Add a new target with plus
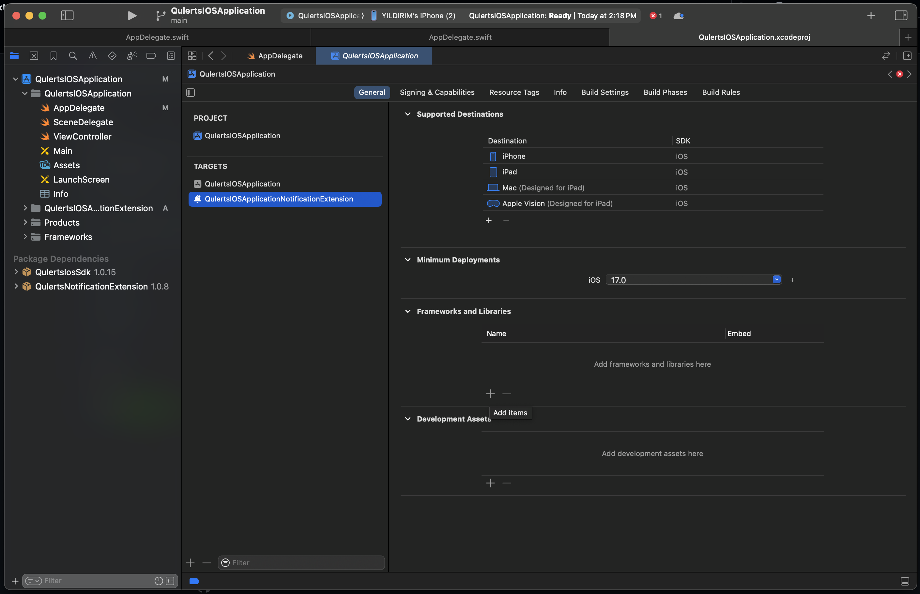This screenshot has height=594, width=920. point(190,563)
